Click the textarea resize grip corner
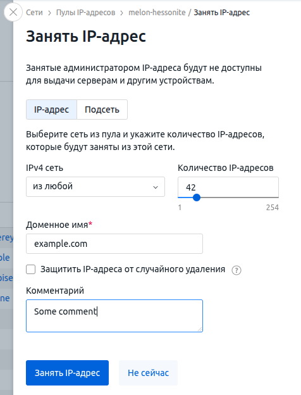301x395 pixels. (x=200, y=329)
